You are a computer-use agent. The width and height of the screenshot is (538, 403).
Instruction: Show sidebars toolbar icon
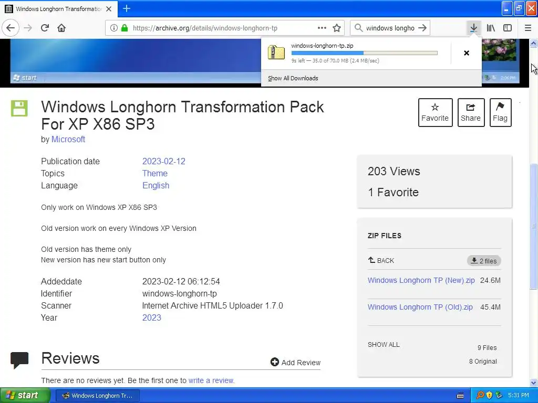click(x=508, y=28)
